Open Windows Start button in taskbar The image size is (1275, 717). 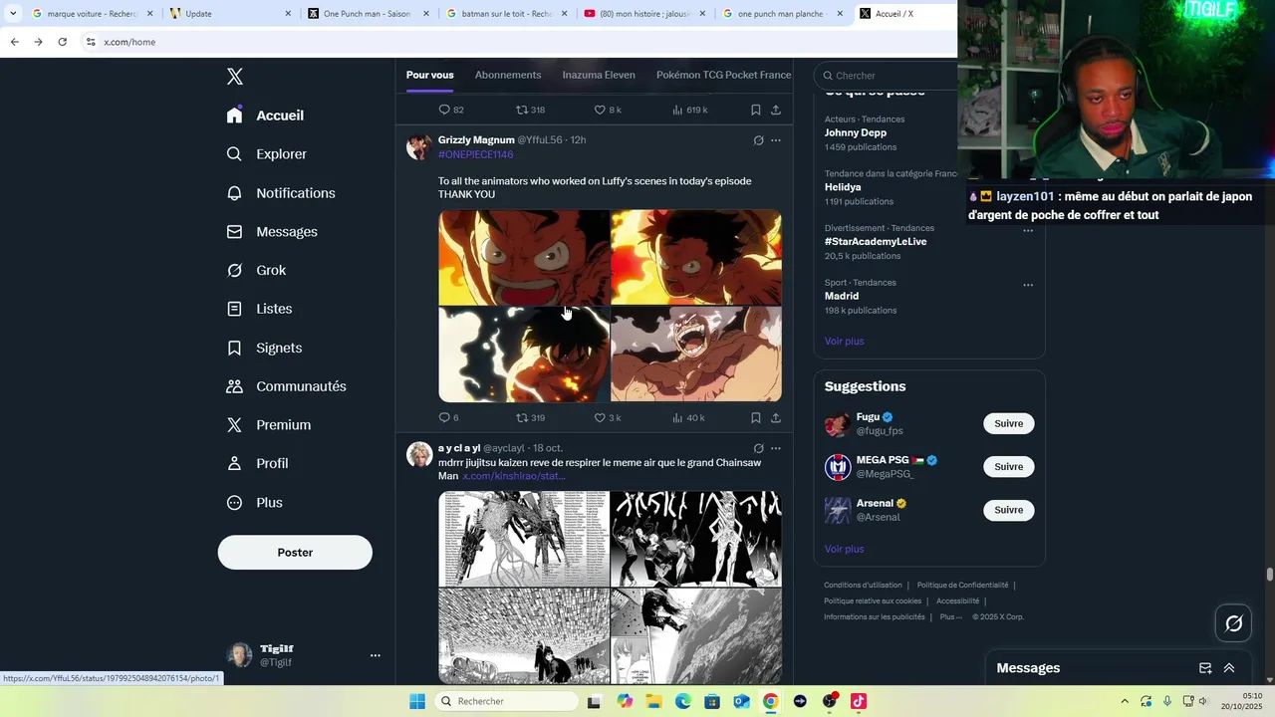pos(417,701)
